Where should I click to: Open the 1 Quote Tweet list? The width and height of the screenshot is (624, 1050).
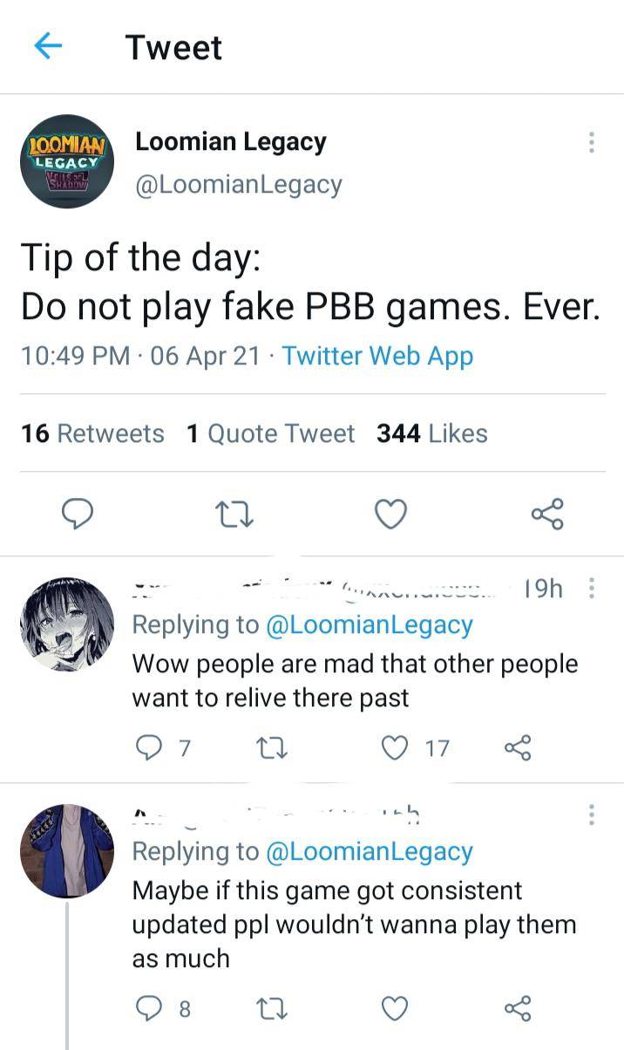270,433
